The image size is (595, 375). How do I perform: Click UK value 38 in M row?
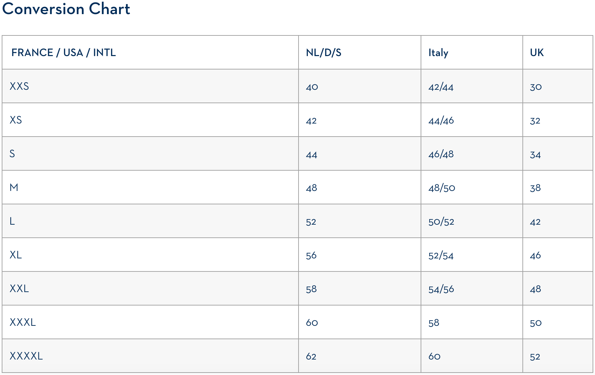click(x=535, y=188)
